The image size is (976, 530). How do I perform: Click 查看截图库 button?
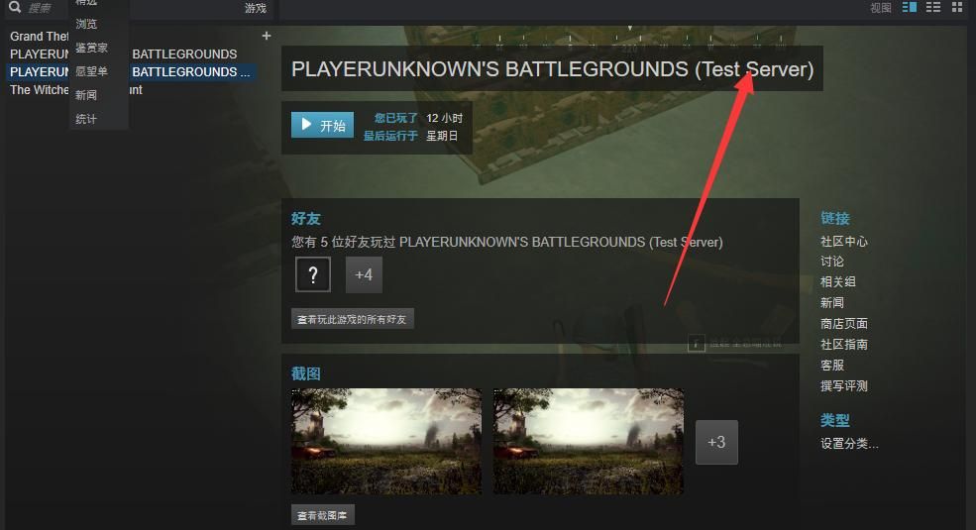tap(322, 515)
